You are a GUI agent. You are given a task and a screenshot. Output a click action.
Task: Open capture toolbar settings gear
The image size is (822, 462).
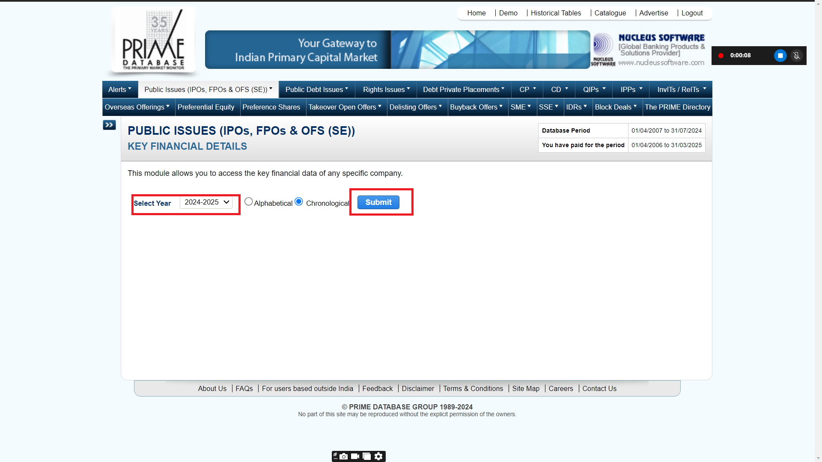coord(378,456)
